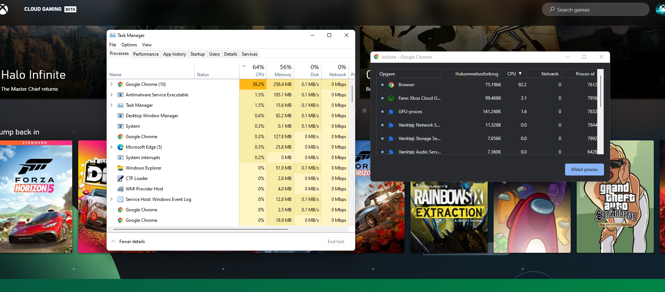Toggle CPU sort arrow in Jobliste

520,74
